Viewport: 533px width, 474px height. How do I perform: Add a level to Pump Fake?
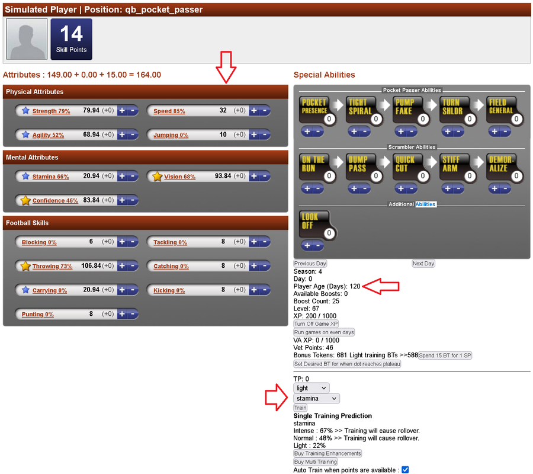(x=401, y=132)
